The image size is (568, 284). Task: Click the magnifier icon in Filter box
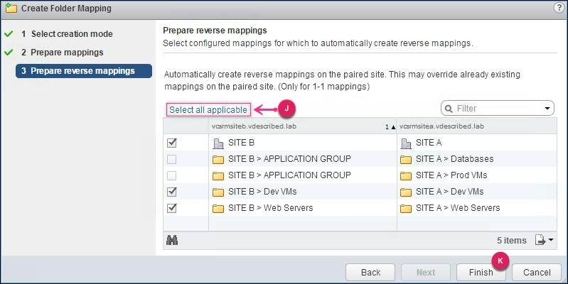449,109
